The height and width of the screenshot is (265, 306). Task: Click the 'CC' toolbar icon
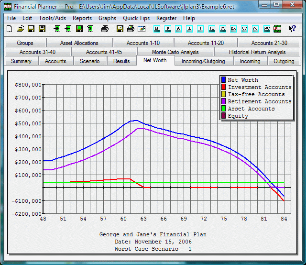click(x=245, y=29)
